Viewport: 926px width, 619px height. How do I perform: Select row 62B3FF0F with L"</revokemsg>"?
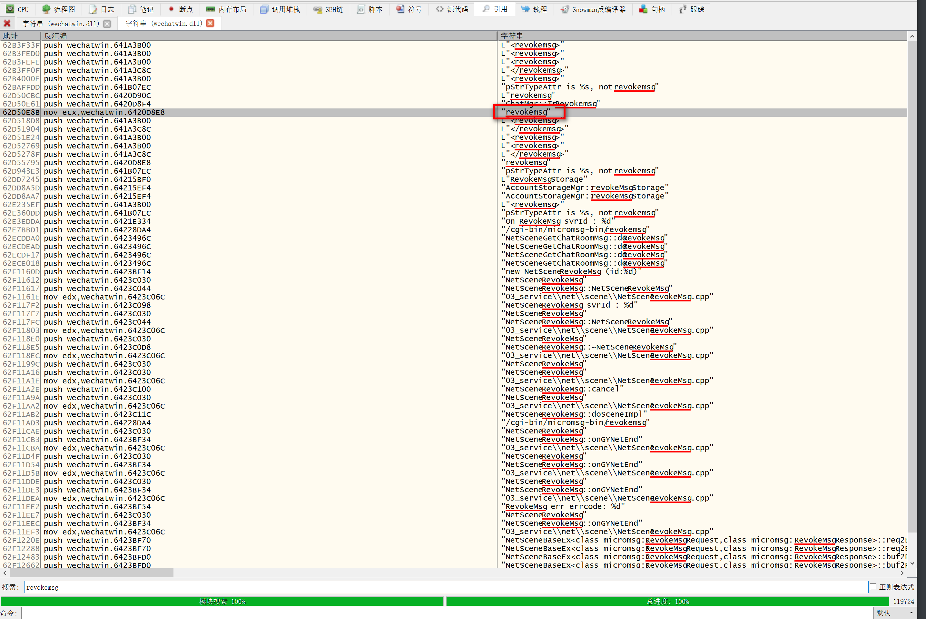[x=454, y=70]
